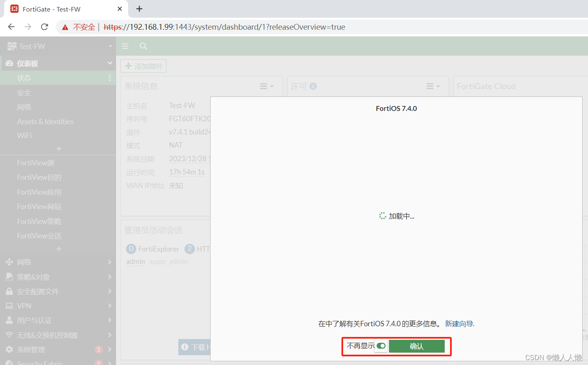Toggle the hamburger sidebar menu icon
The height and width of the screenshot is (365, 588).
tap(125, 46)
